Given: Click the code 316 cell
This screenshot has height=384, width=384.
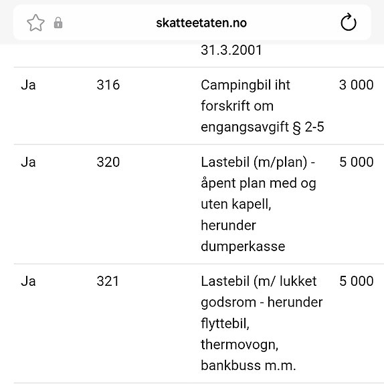Looking at the screenshot, I should [108, 85].
